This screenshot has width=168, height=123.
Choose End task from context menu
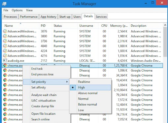coord(46,69)
